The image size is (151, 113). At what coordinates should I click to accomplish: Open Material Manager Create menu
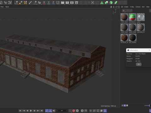click(126, 7)
